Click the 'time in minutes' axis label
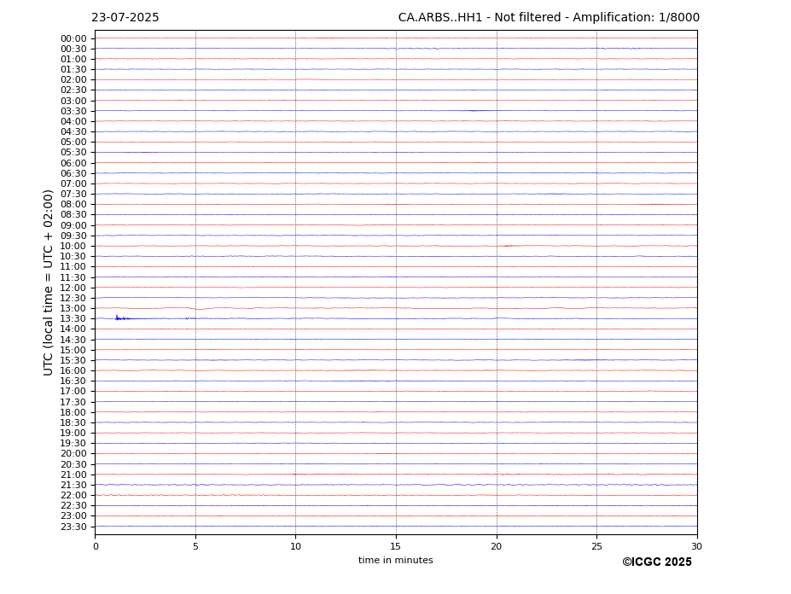The height and width of the screenshot is (594, 791). pos(396,560)
